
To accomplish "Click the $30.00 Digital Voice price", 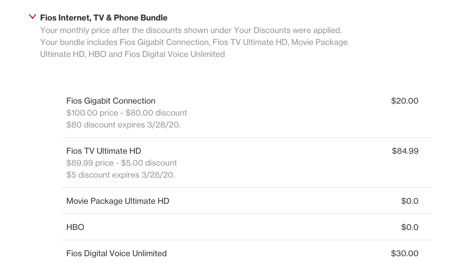I will pos(404,253).
